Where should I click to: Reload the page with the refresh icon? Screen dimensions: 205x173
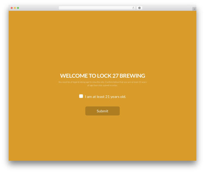[x=133, y=8]
